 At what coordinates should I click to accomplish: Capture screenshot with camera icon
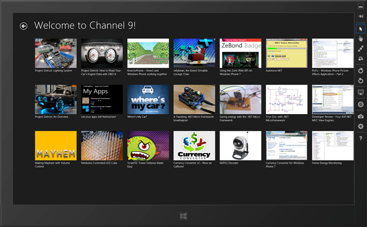tap(361, 116)
